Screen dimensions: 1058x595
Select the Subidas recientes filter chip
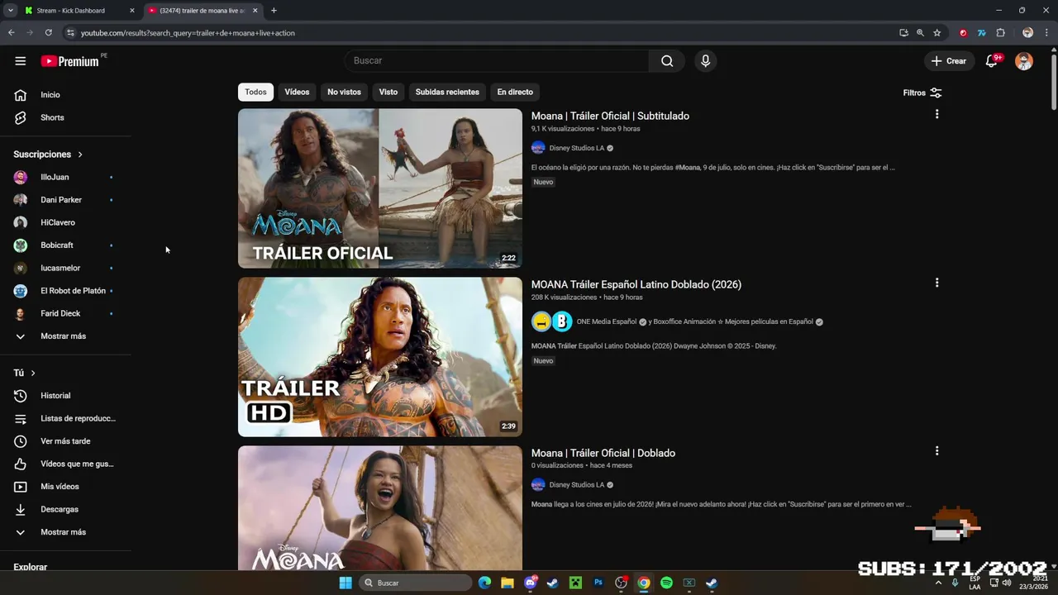pyautogui.click(x=447, y=92)
